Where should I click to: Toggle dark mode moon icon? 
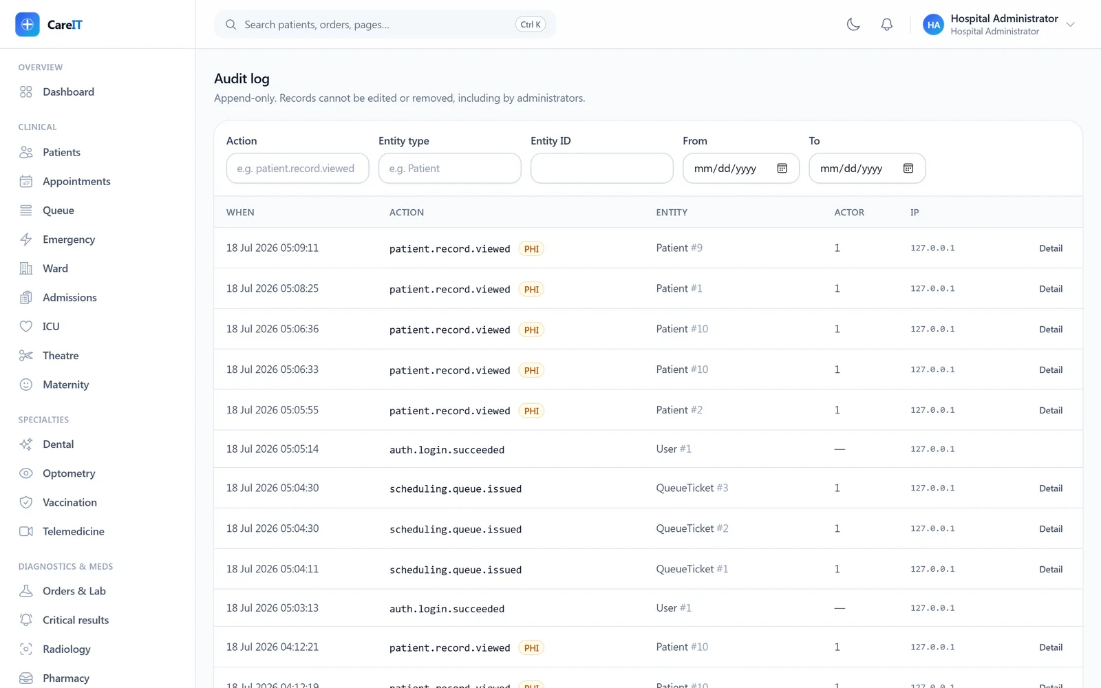853,25
